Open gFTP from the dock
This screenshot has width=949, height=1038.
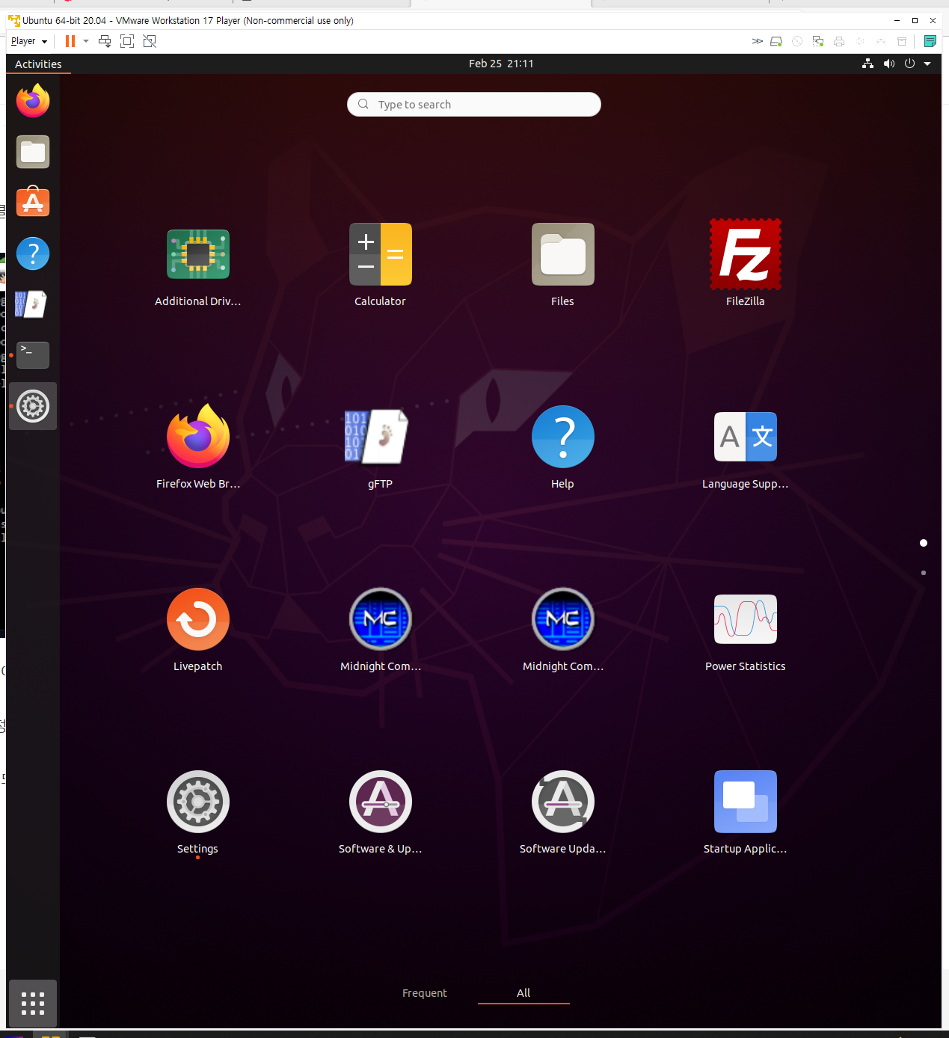tap(31, 304)
